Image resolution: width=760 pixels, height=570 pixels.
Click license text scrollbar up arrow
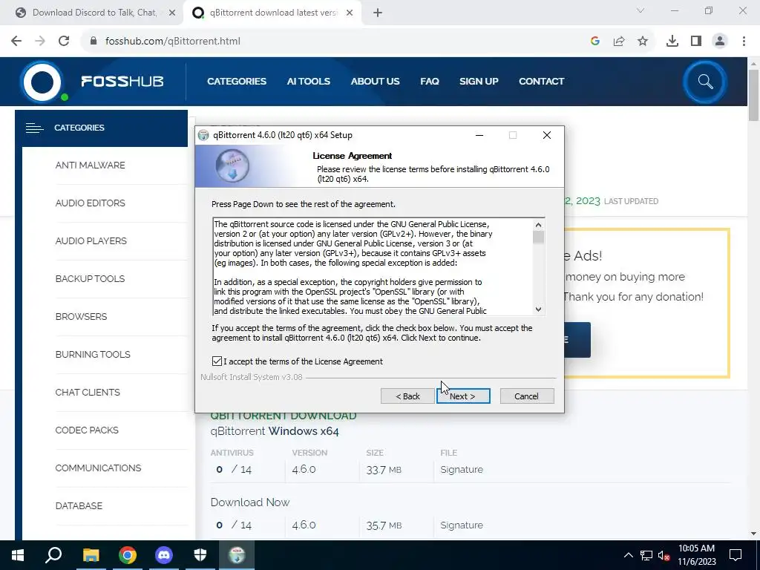538,225
